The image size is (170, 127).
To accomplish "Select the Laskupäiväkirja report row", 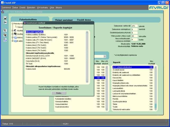I will point(133,91).
